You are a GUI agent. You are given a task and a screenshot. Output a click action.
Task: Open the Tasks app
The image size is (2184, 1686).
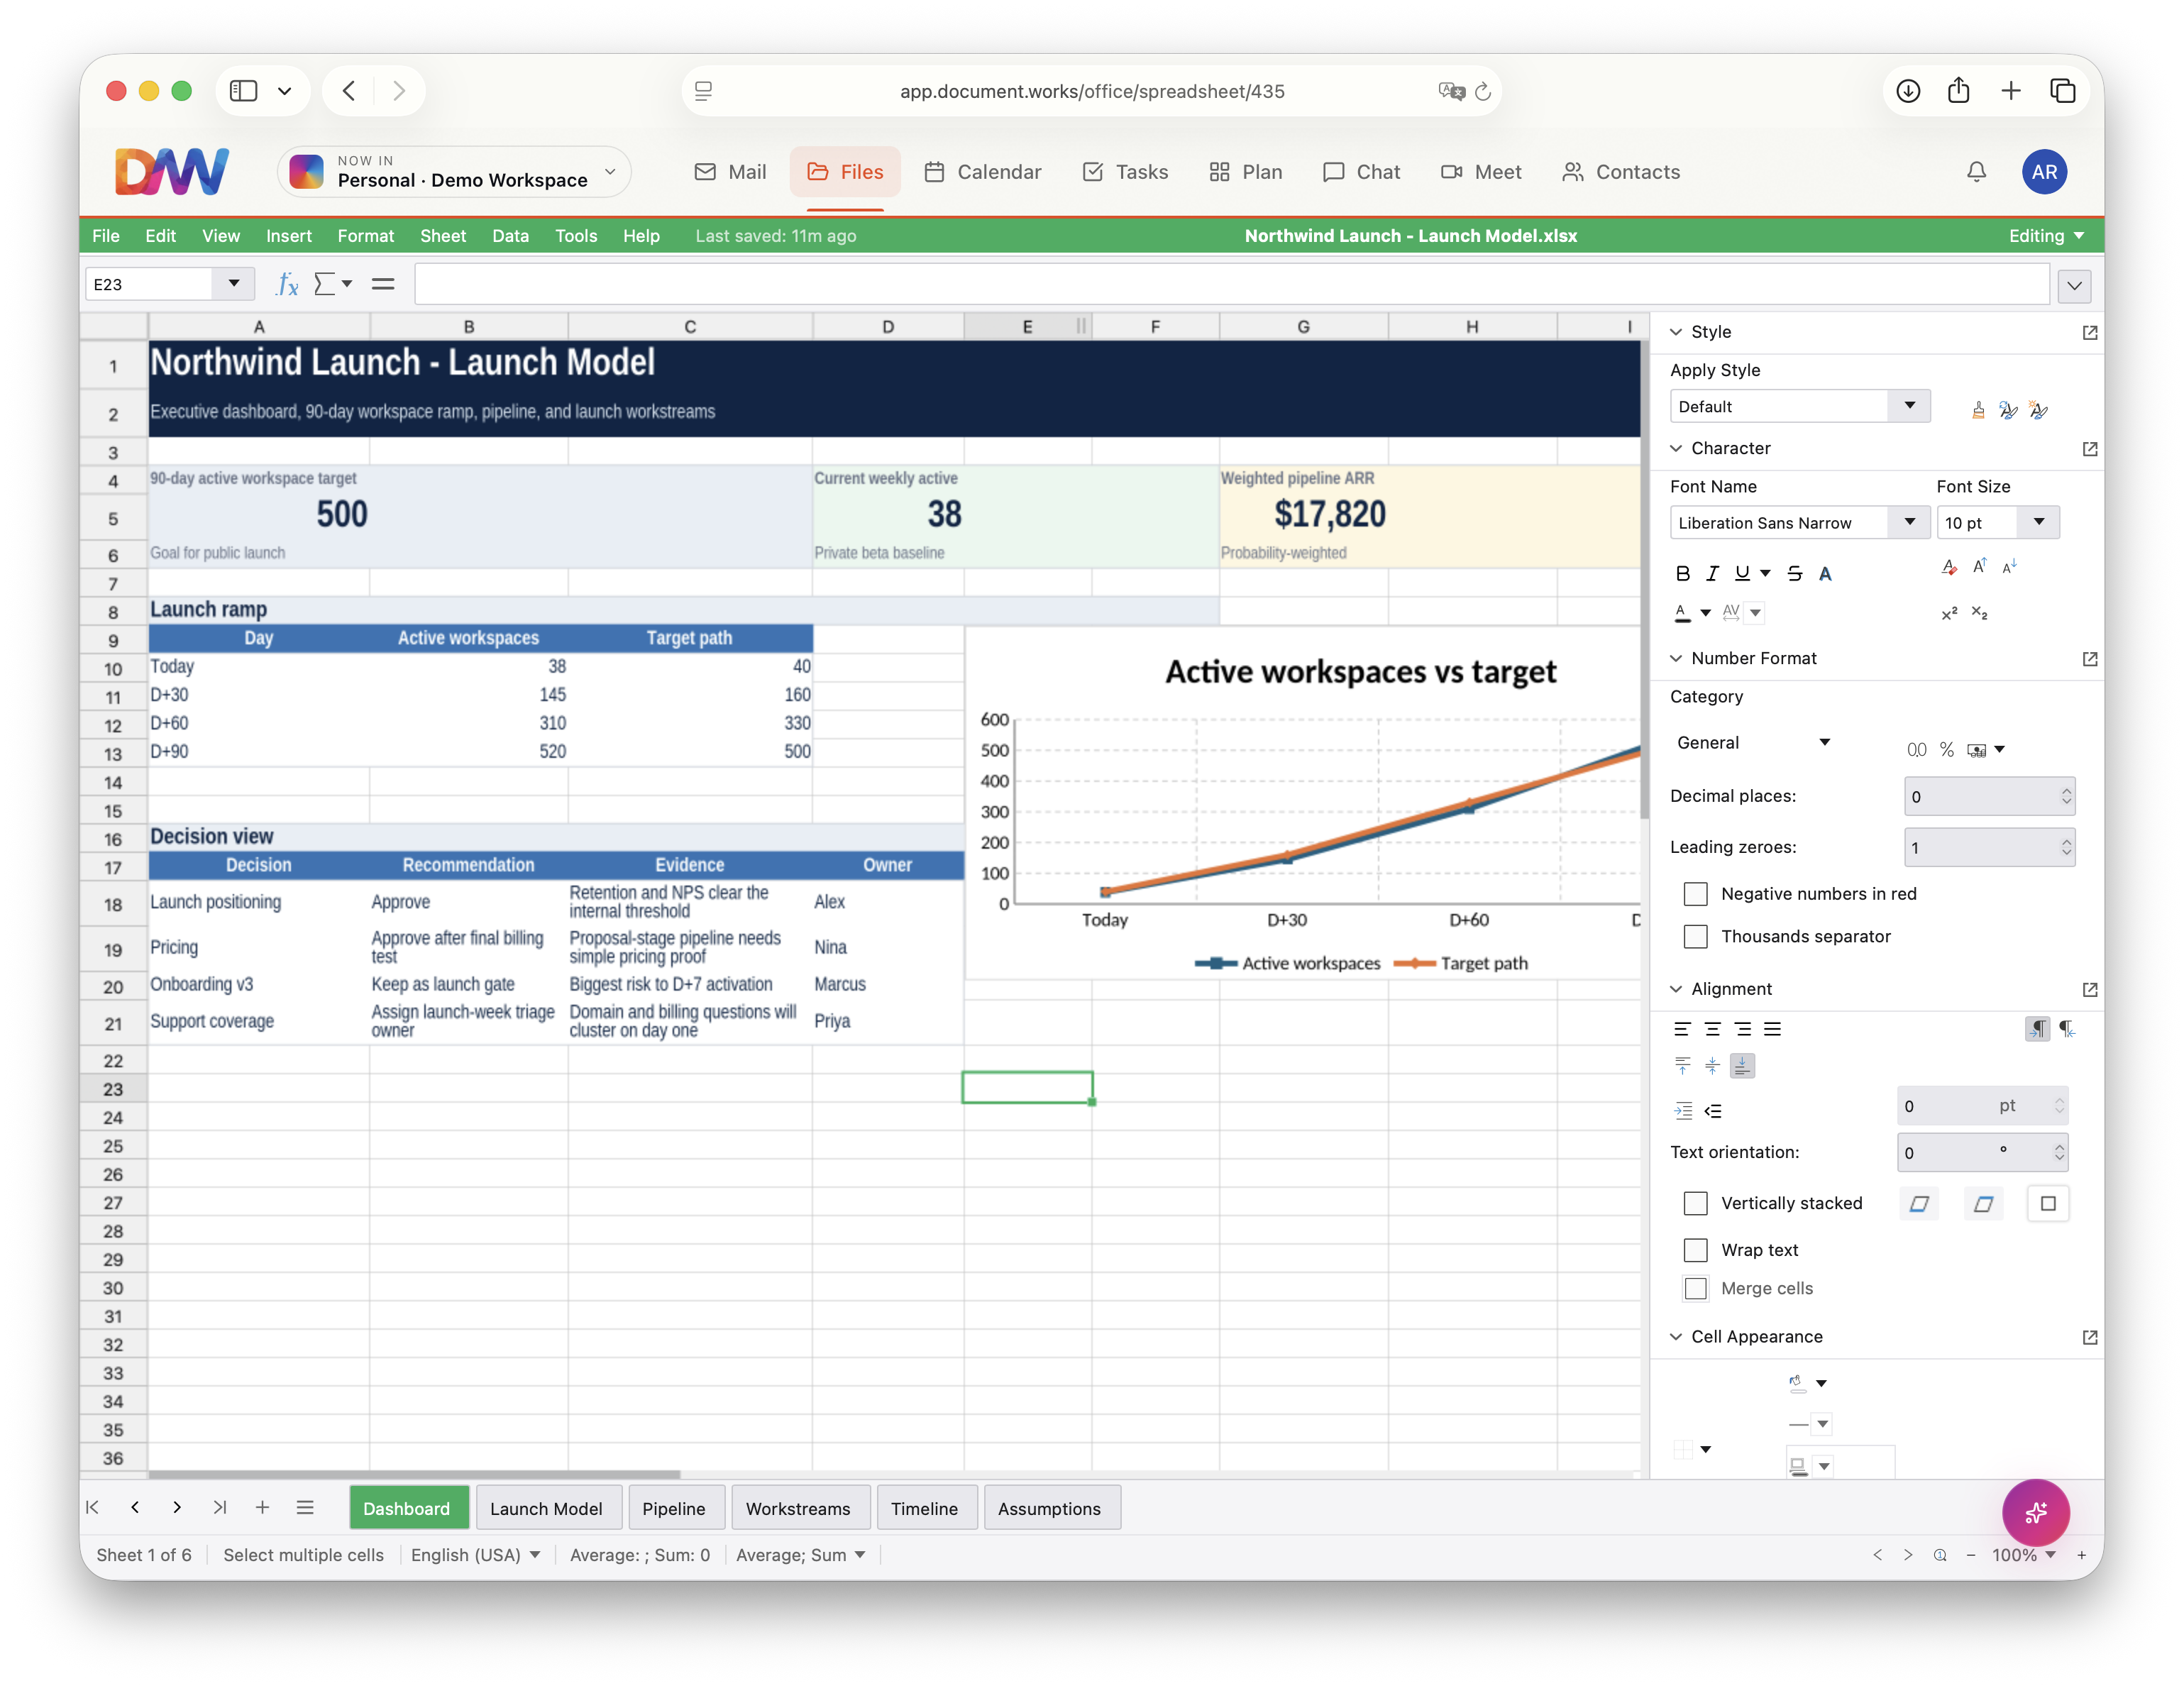(x=1125, y=172)
